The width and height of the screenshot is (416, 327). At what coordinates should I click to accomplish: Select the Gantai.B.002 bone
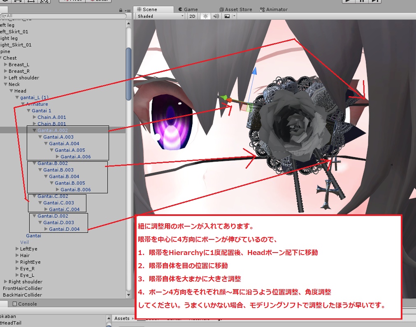(x=53, y=163)
